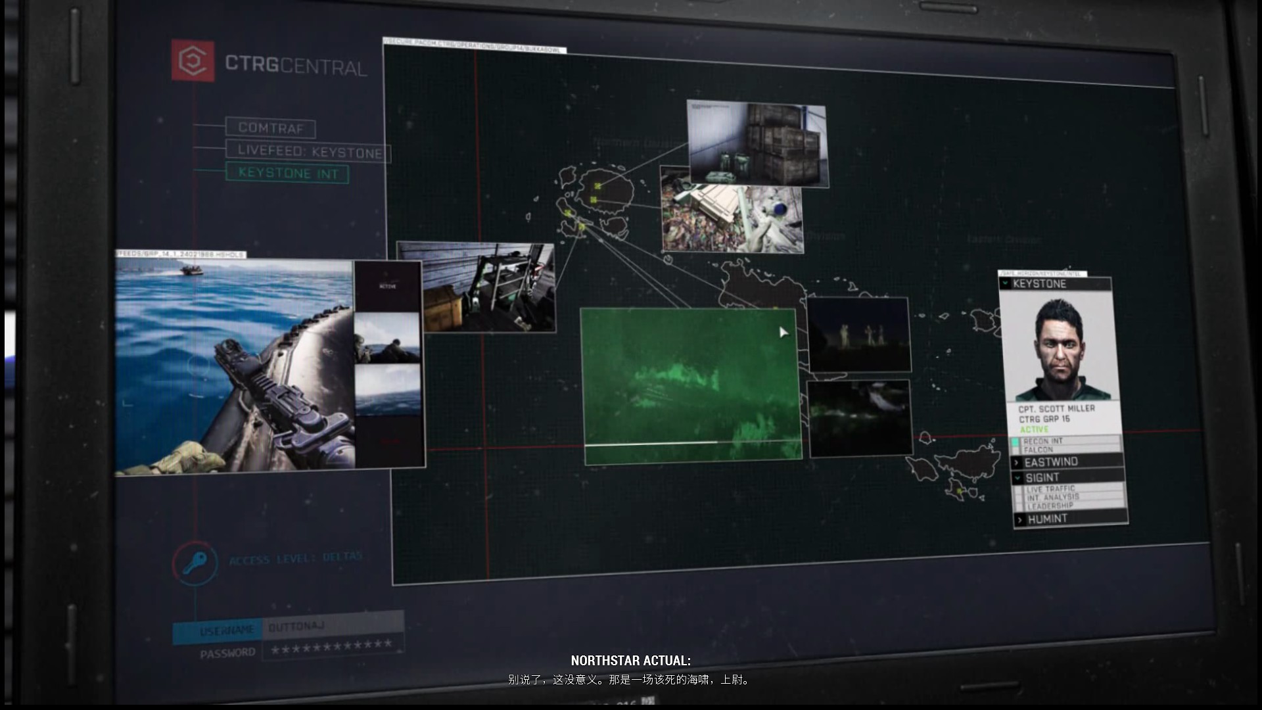Click the CTRGCENTRAL title text
The height and width of the screenshot is (710, 1262).
click(x=296, y=64)
